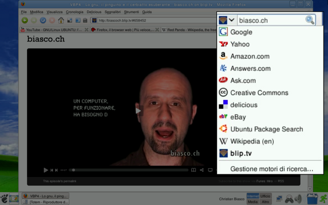Select Amazon.com from engine list

pos(270,56)
